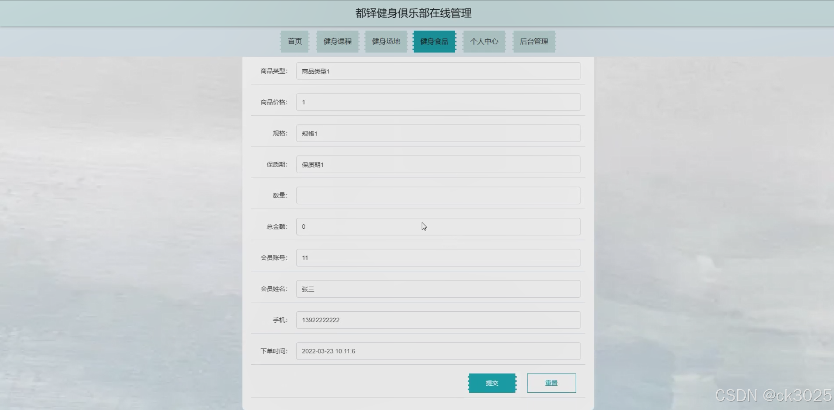This screenshot has width=834, height=410.
Task: Click the 下单时间 datetime field
Action: (438, 351)
